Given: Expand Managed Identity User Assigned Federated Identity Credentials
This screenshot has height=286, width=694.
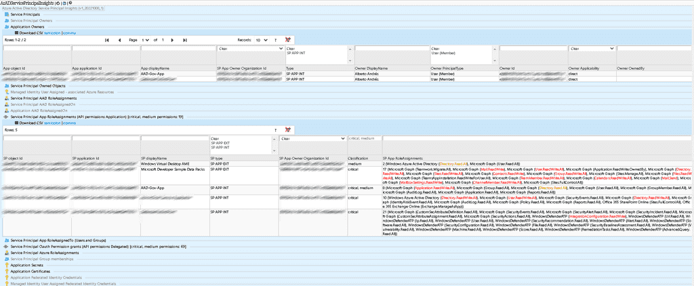Looking at the screenshot, I should click(x=63, y=283).
